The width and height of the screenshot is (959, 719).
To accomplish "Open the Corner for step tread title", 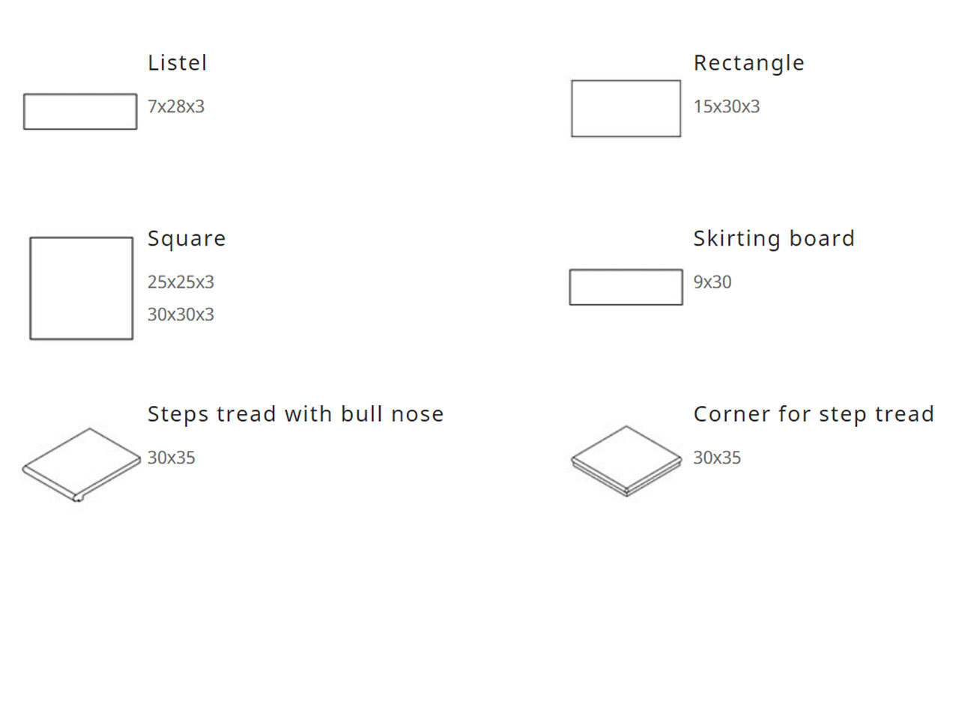I will 813,414.
